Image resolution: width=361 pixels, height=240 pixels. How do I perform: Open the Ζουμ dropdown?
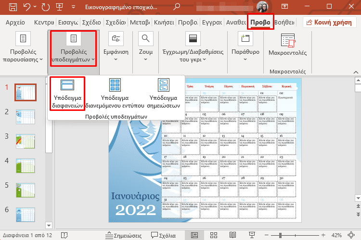[x=146, y=47]
